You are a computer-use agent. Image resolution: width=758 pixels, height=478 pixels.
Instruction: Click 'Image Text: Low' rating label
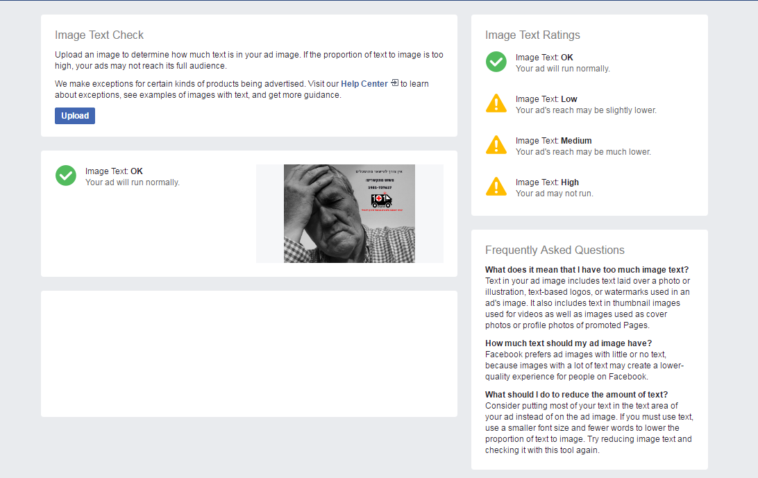click(546, 99)
